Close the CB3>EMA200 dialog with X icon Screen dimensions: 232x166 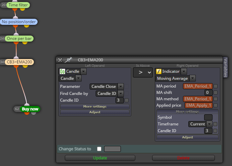tap(60, 60)
